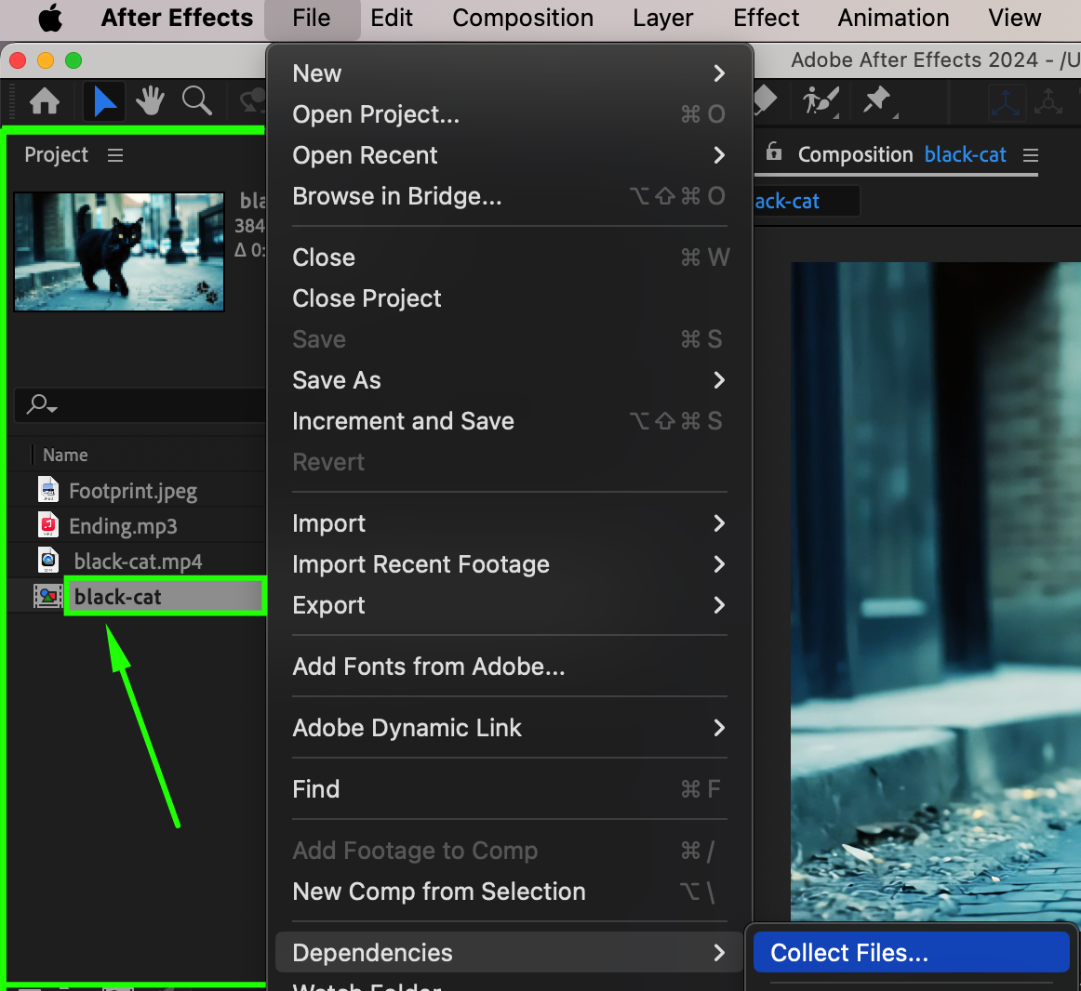Screen dimensions: 1081x991
Task: Open the Composition menu
Action: (x=523, y=18)
